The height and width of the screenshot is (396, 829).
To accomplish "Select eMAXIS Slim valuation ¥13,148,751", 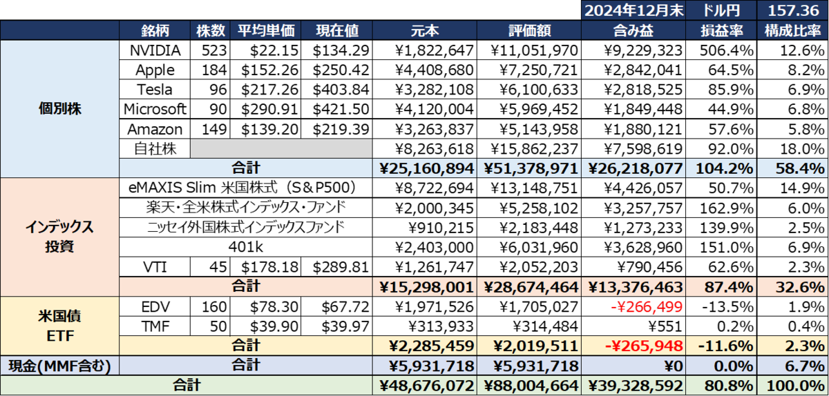I will pyautogui.click(x=528, y=188).
